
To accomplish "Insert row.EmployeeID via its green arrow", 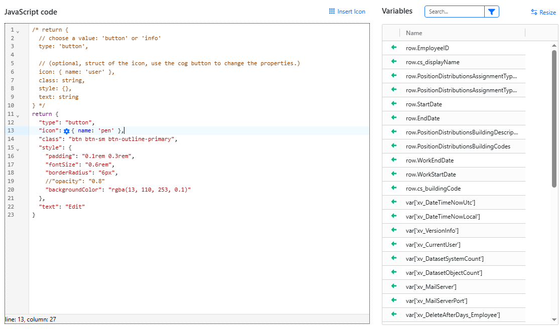I will pyautogui.click(x=394, y=48).
